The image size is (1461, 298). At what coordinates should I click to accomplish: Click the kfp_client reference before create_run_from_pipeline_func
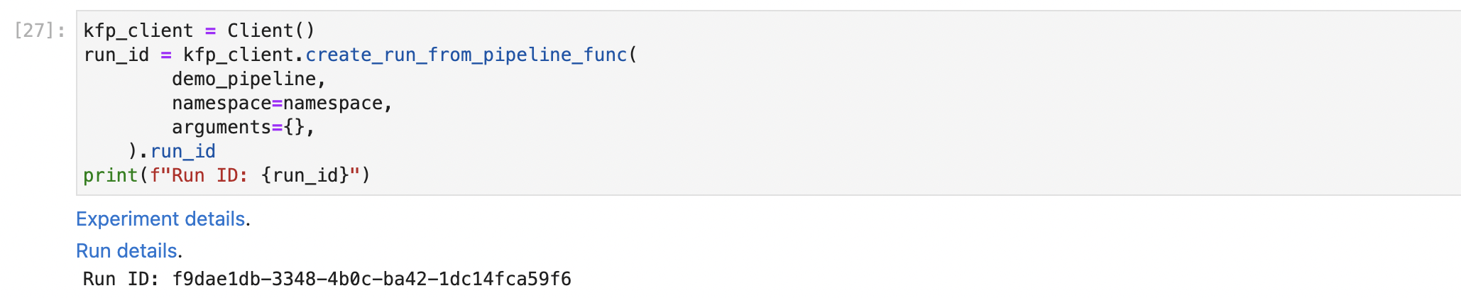point(238,55)
